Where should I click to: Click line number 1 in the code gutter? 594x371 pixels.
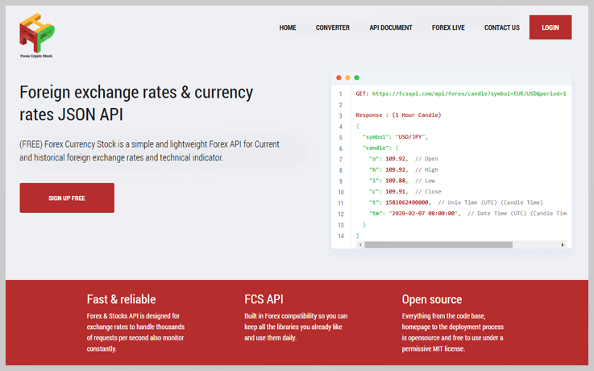coord(341,94)
